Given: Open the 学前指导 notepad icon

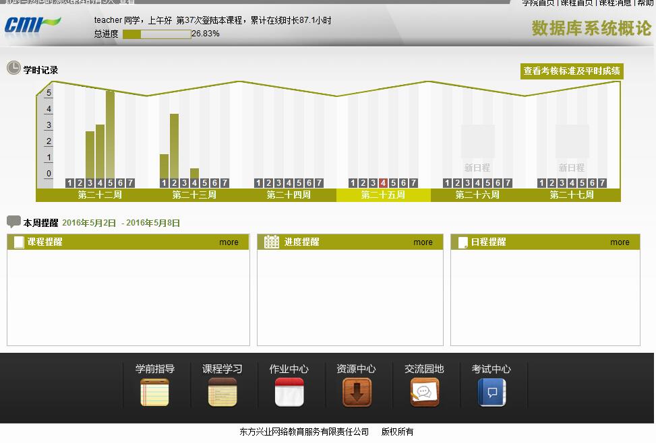Looking at the screenshot, I should tap(154, 392).
